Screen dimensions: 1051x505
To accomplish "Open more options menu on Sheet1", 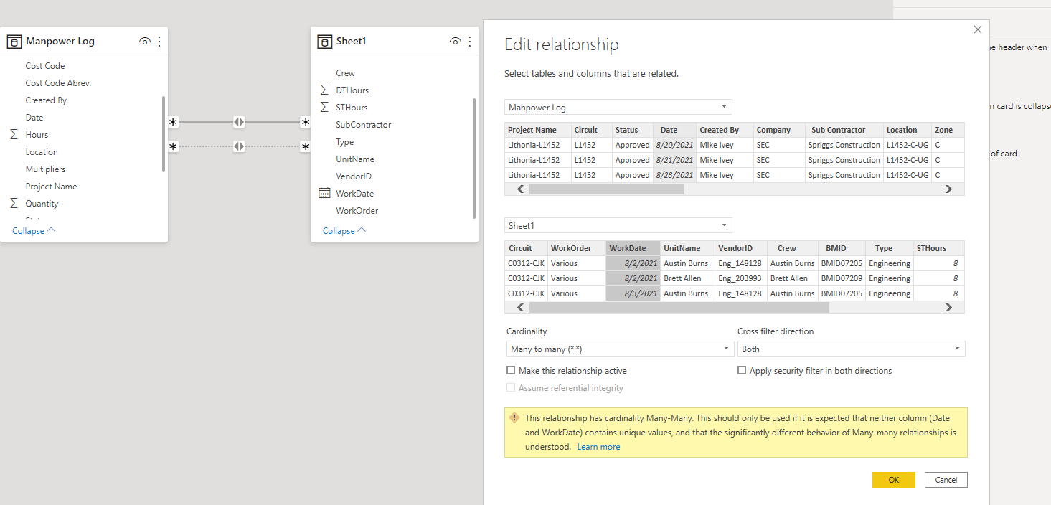I will (470, 42).
